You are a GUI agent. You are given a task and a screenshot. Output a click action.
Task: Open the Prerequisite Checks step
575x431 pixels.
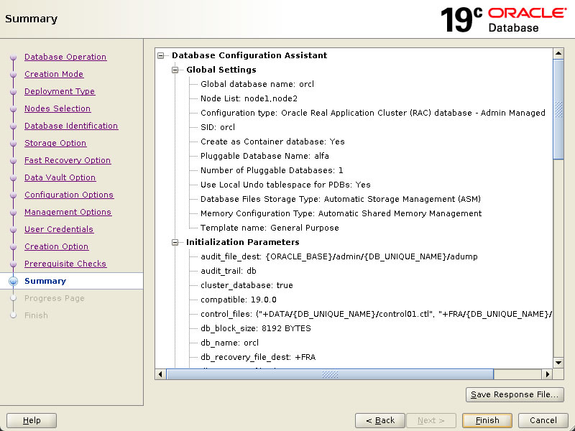click(65, 264)
